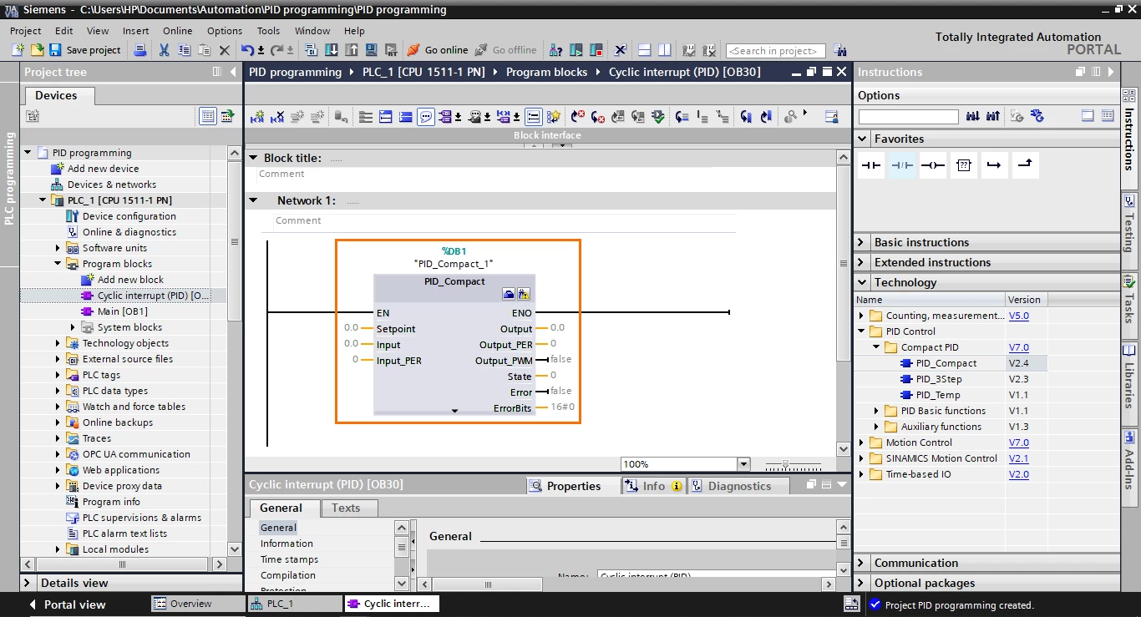Open existing project toolbar icon
The width and height of the screenshot is (1141, 617).
(x=38, y=50)
